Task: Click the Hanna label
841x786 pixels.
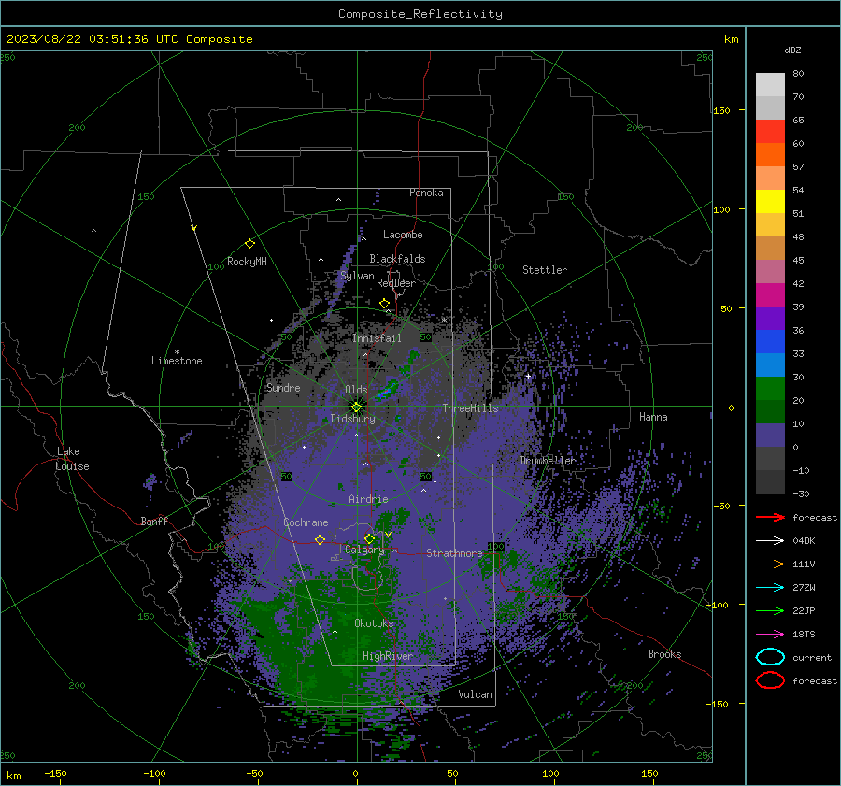Action: click(653, 417)
